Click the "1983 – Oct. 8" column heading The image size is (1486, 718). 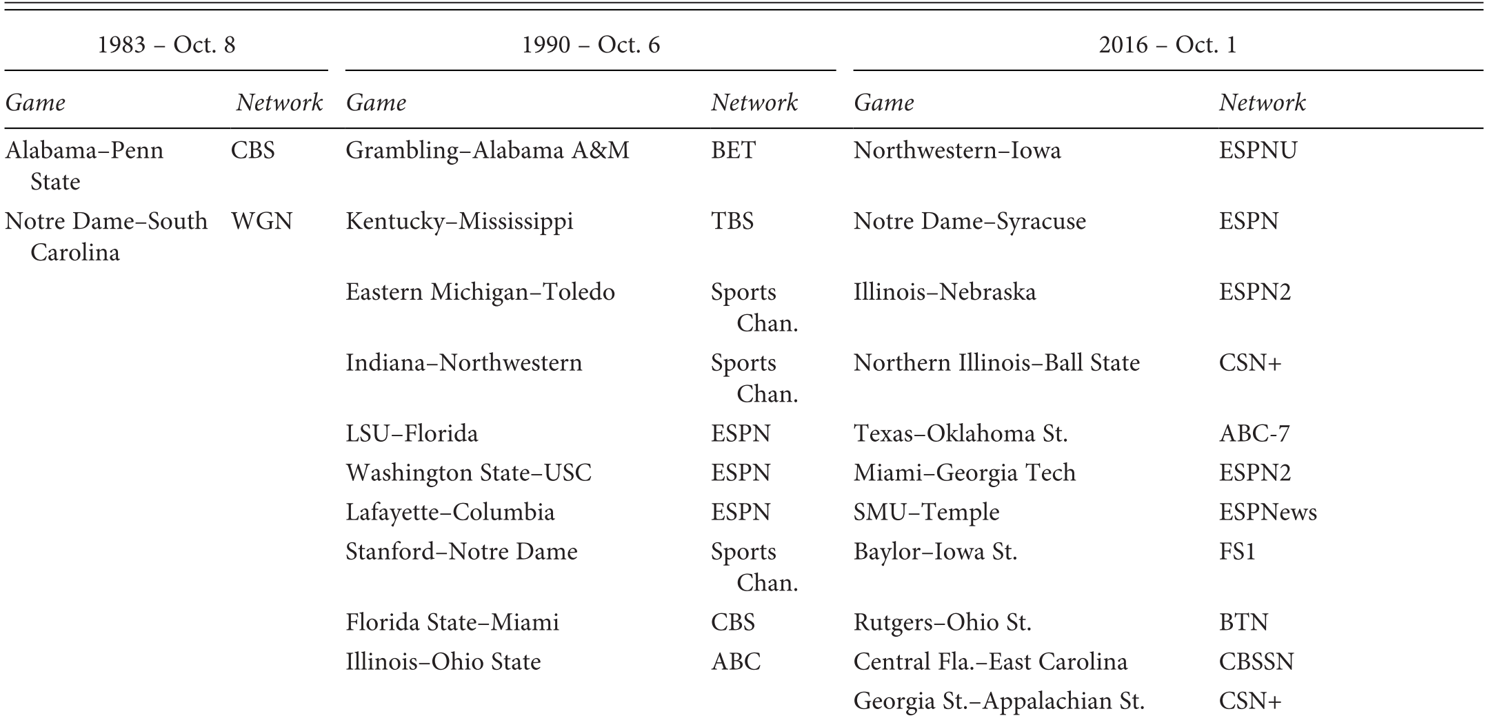[x=166, y=45]
